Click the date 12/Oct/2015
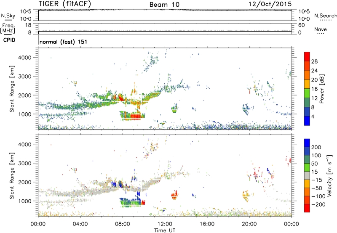Viewport: 337px width, 233px height. pyautogui.click(x=270, y=4)
